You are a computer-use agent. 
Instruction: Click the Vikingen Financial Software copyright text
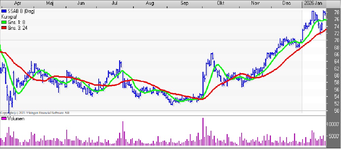click(35, 112)
